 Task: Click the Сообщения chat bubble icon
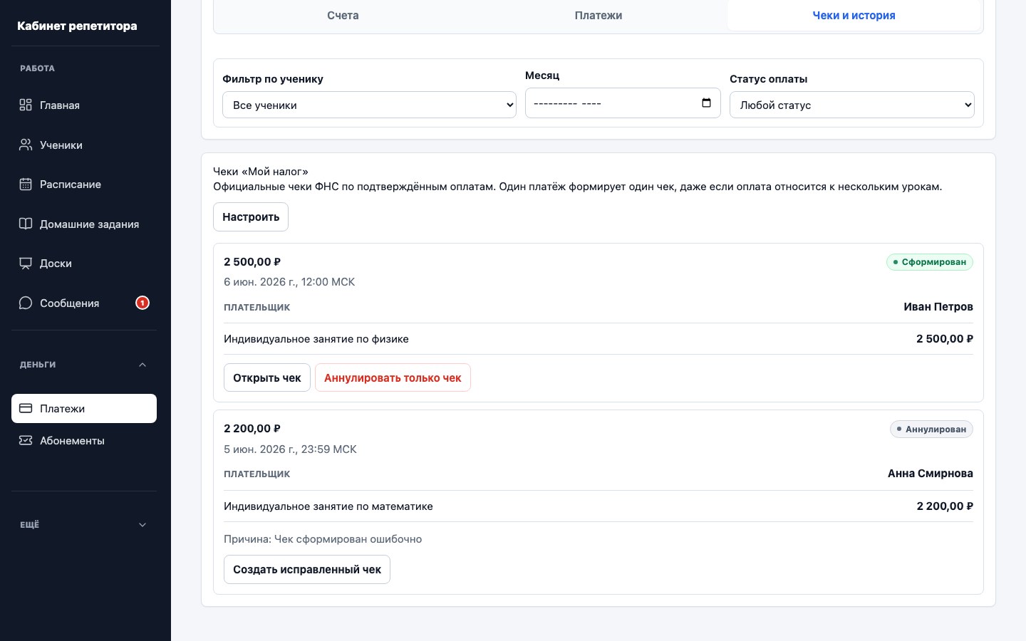[x=26, y=303]
